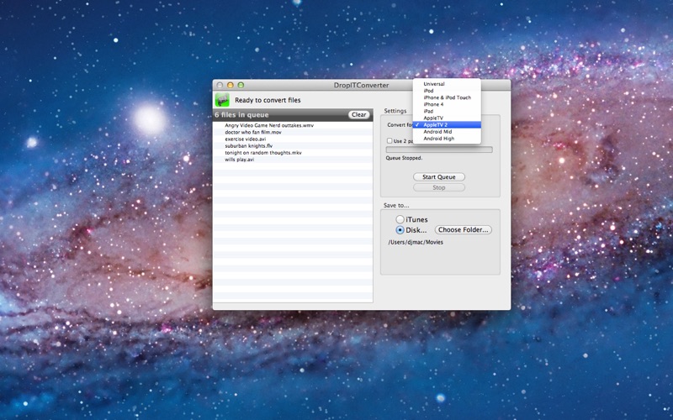The image size is (673, 420).
Task: Click the conversion progress bar
Action: point(439,150)
